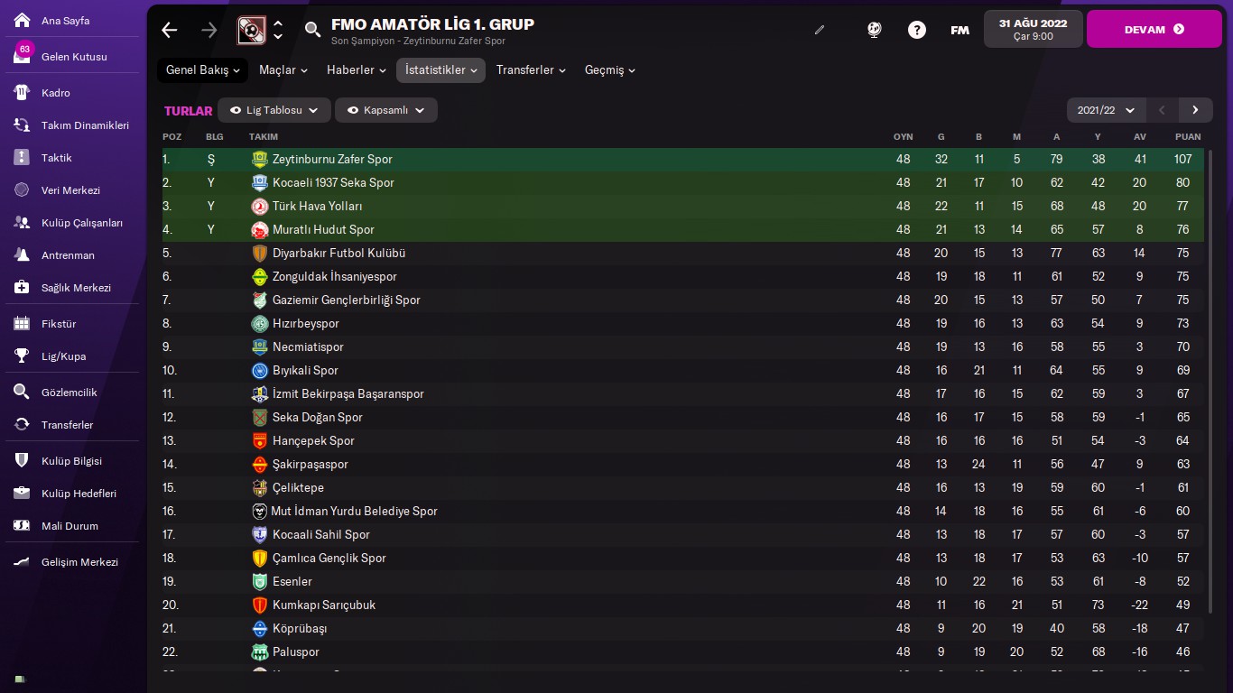The image size is (1233, 693).
Task: Open the search magnifier icon
Action: pyautogui.click(x=312, y=30)
